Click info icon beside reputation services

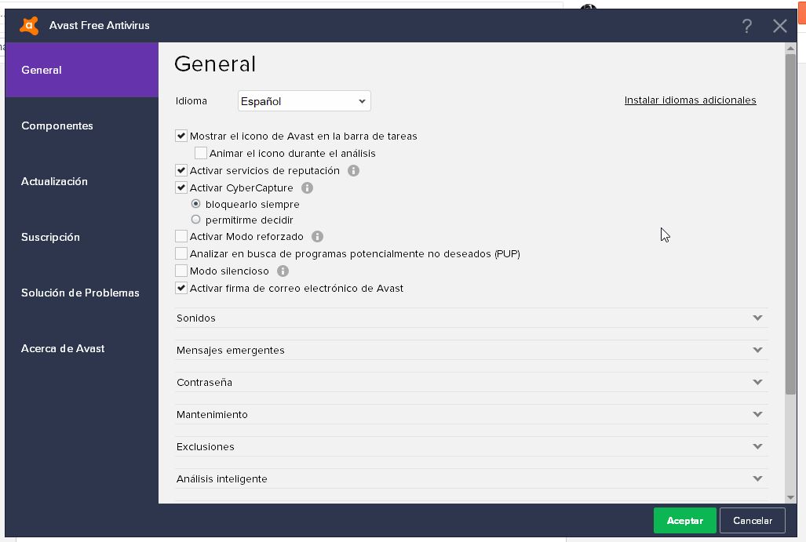pyautogui.click(x=353, y=171)
